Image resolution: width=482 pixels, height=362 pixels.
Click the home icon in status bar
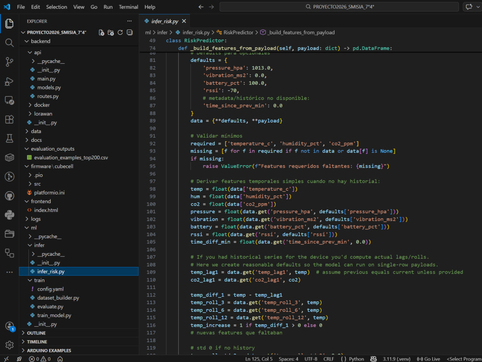pyautogui.click(x=60, y=359)
